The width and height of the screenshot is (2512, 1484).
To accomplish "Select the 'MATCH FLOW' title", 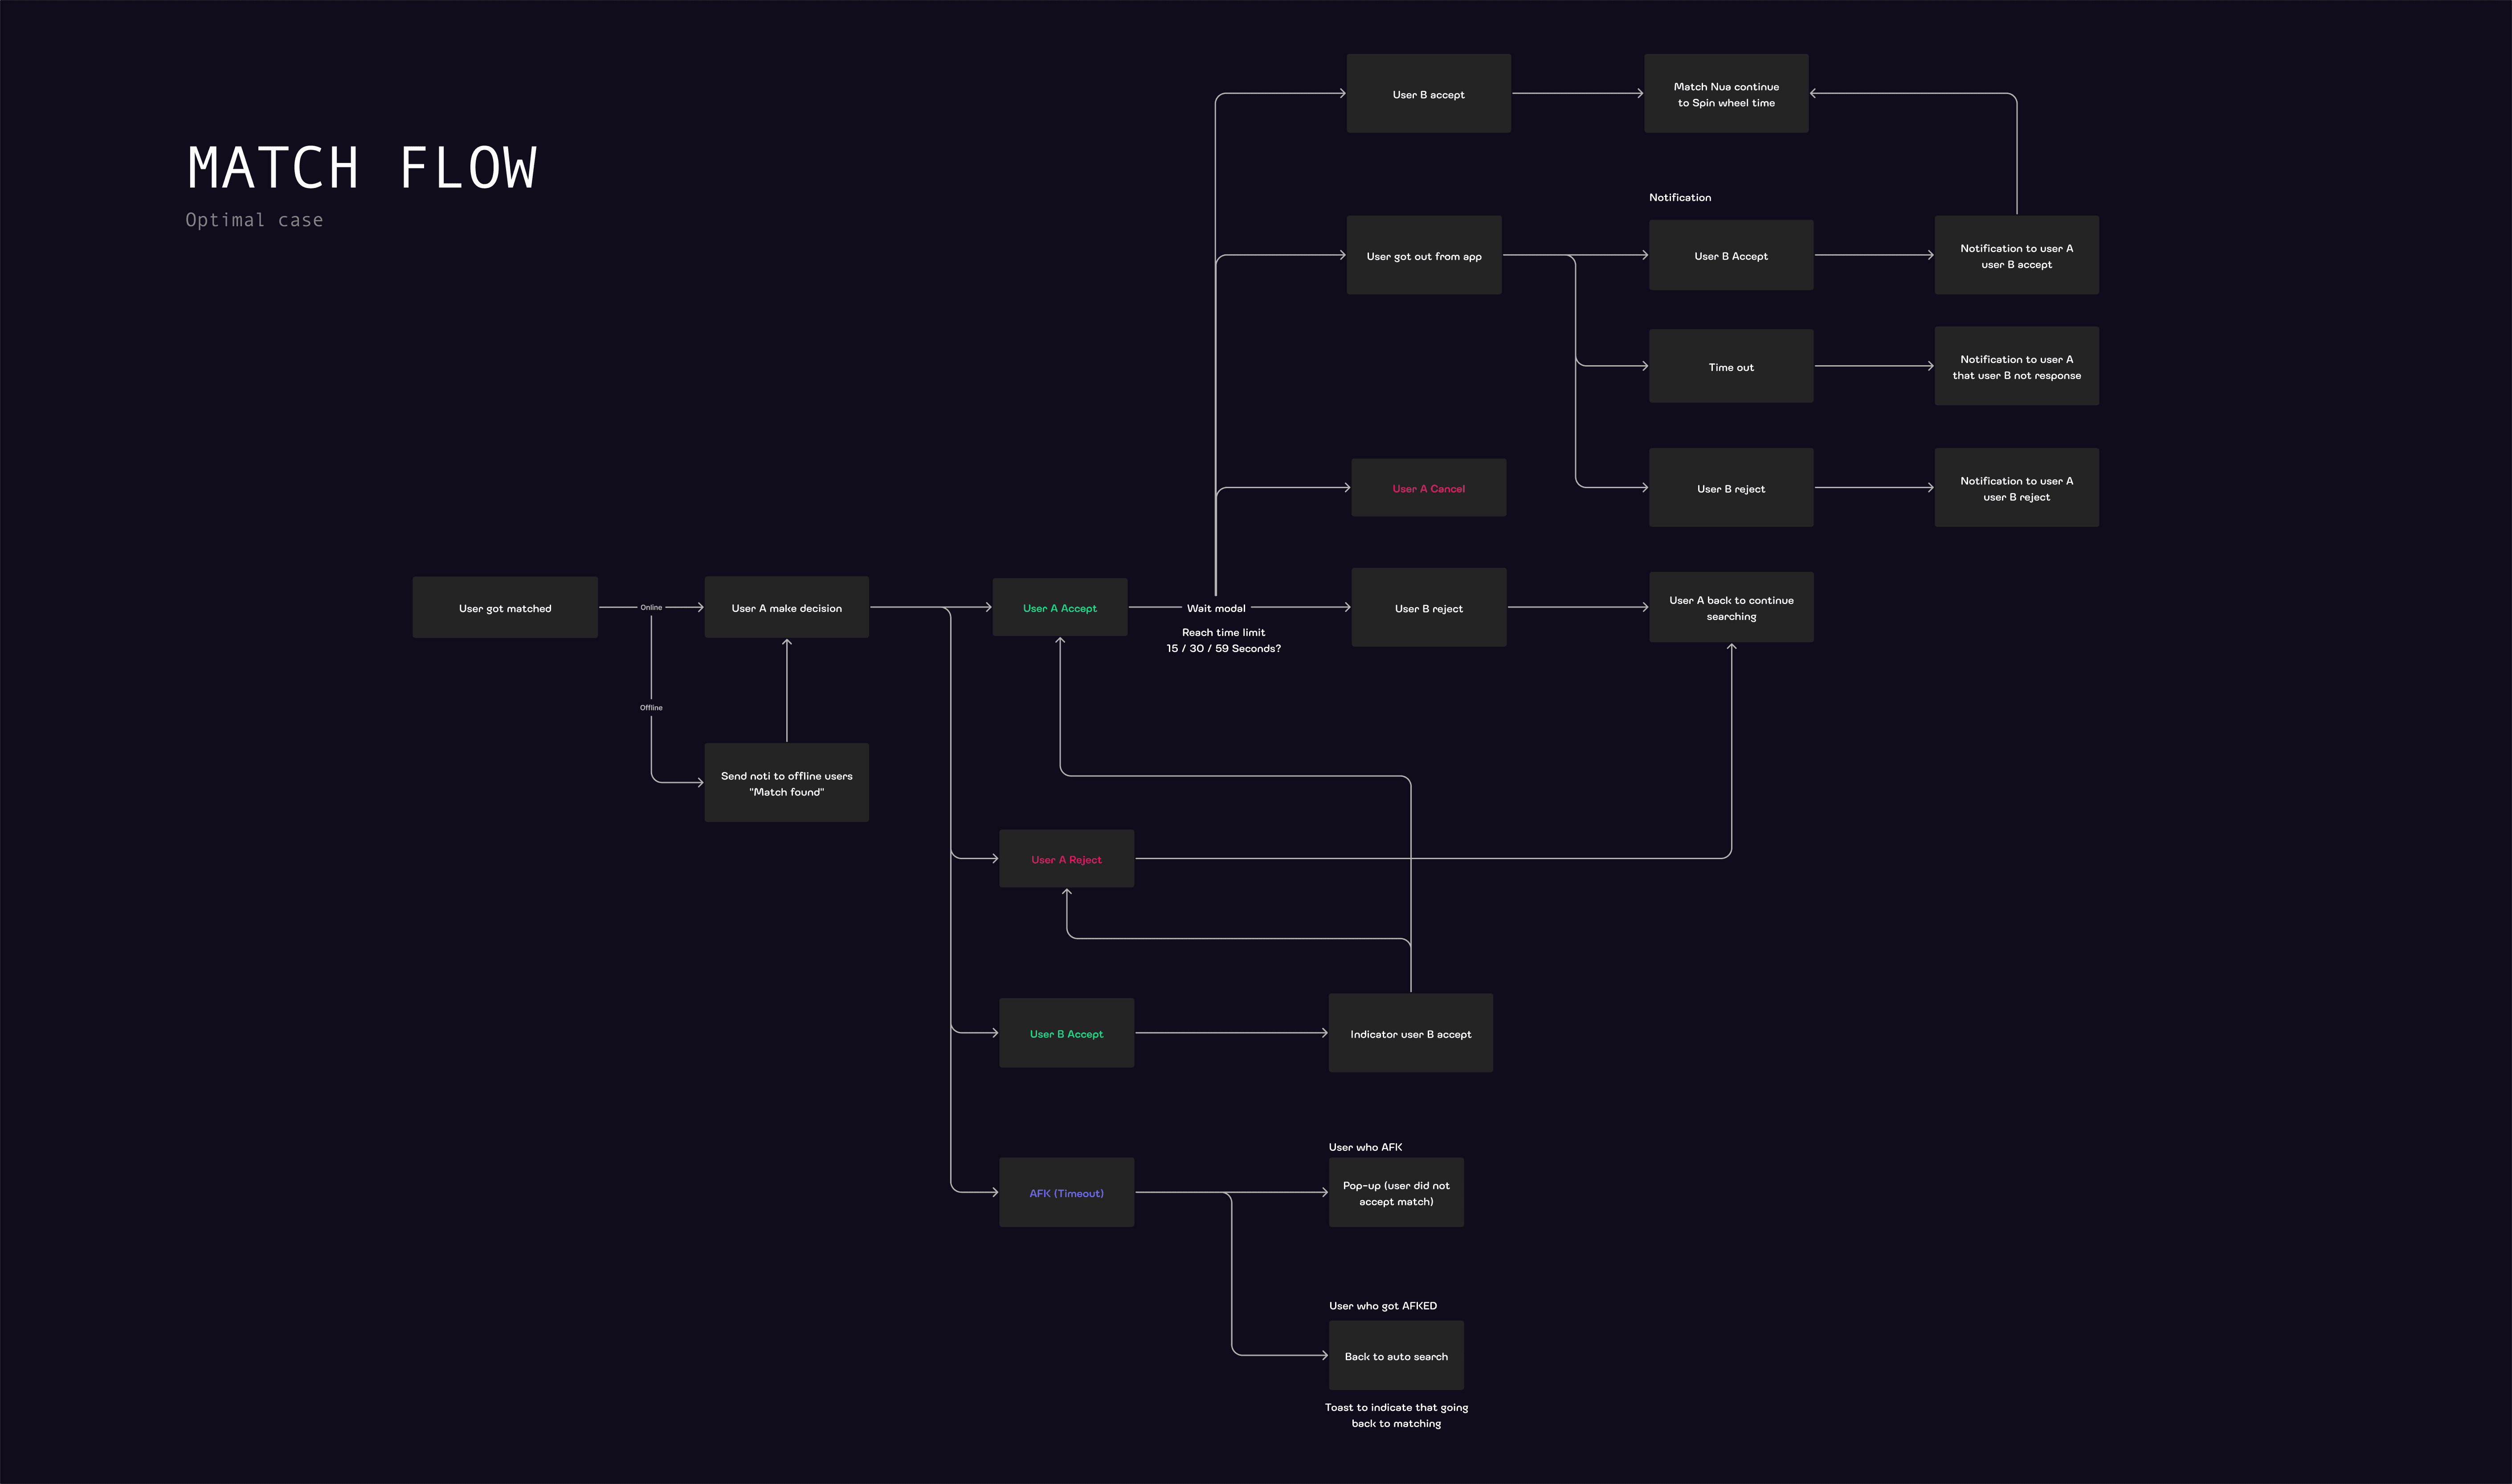I will 362,167.
